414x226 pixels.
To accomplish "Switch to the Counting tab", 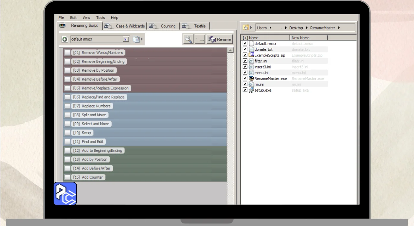I will click(163, 26).
